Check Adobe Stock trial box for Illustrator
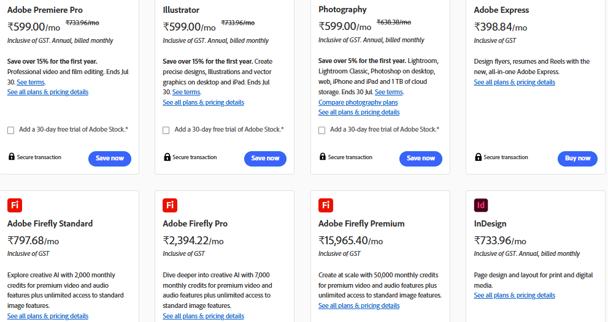This screenshot has width=608, height=322. (166, 130)
